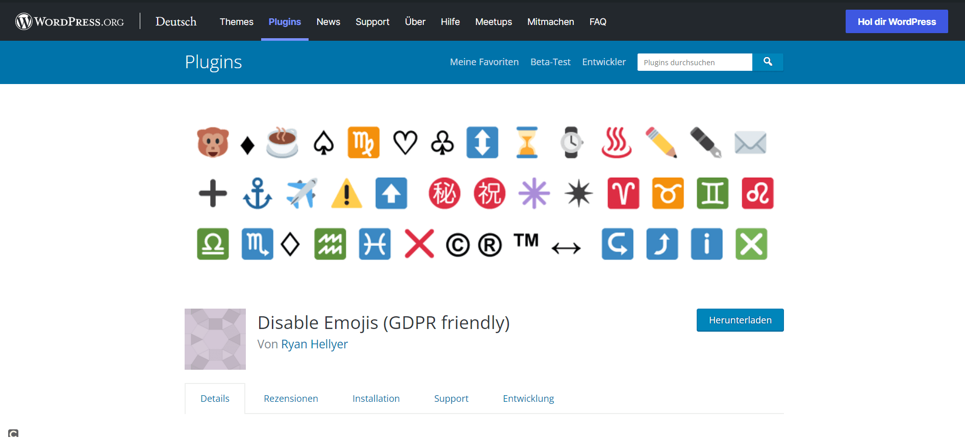Screen dimensions: 965x439
Task: Switch to the Entwicklung tab
Action: tap(528, 399)
